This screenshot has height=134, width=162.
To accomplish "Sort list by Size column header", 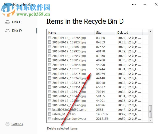I will [x=105, y=33].
